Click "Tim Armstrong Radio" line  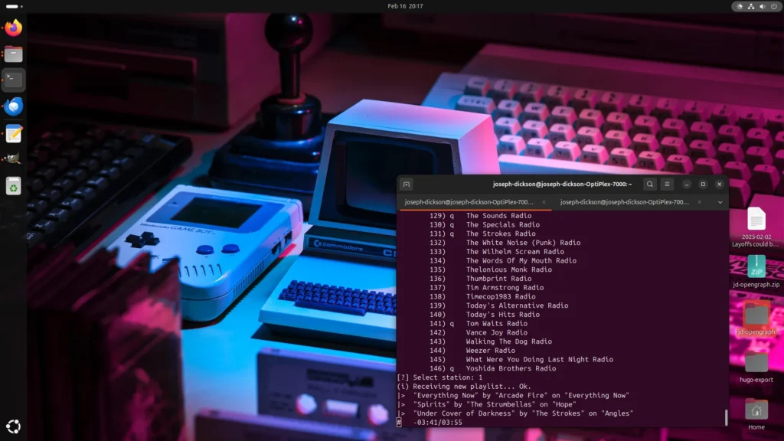pos(505,288)
